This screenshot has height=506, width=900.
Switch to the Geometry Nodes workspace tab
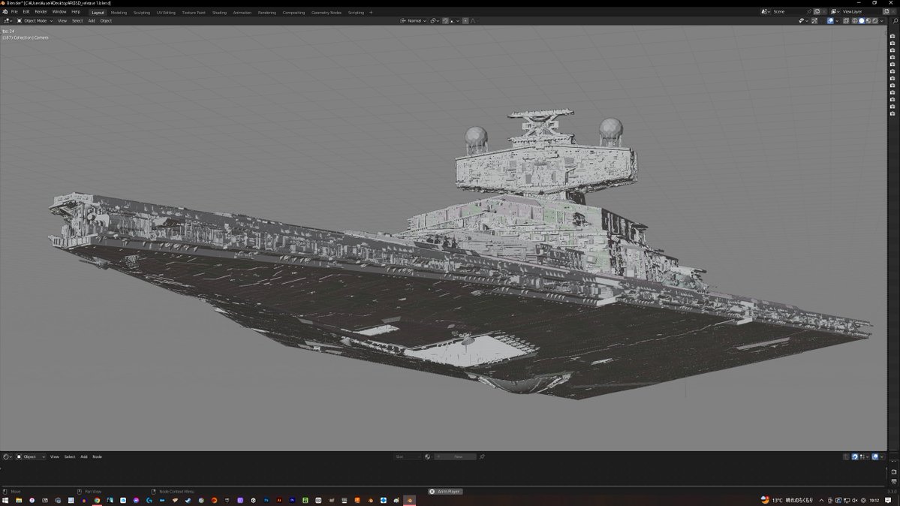click(326, 13)
